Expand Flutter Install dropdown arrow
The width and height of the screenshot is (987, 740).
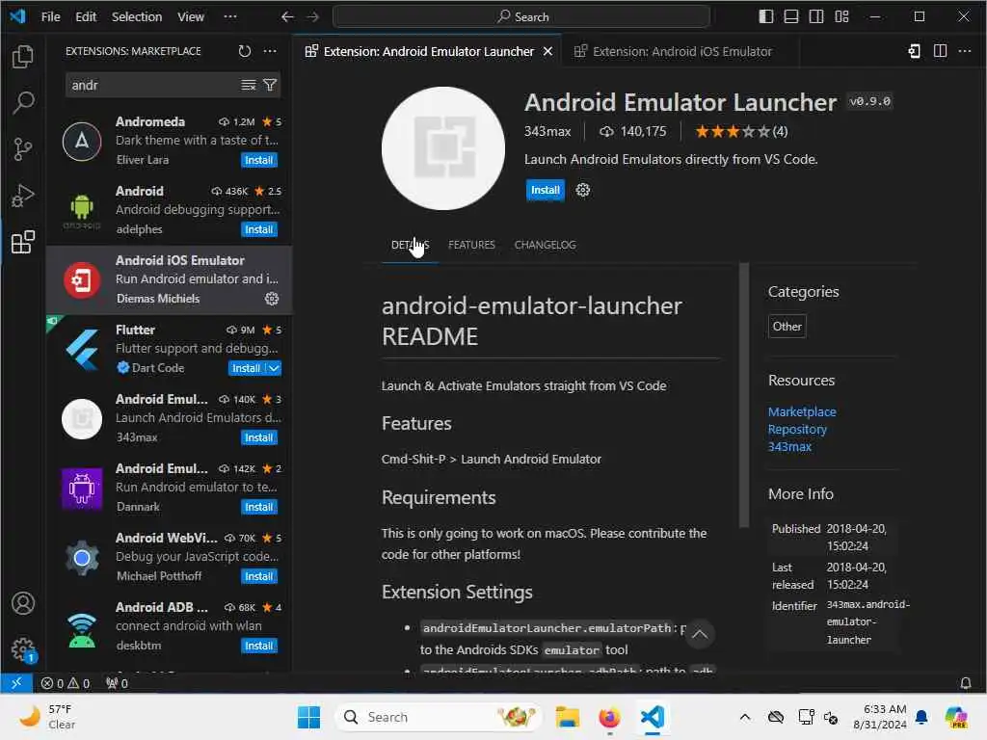[x=274, y=369]
